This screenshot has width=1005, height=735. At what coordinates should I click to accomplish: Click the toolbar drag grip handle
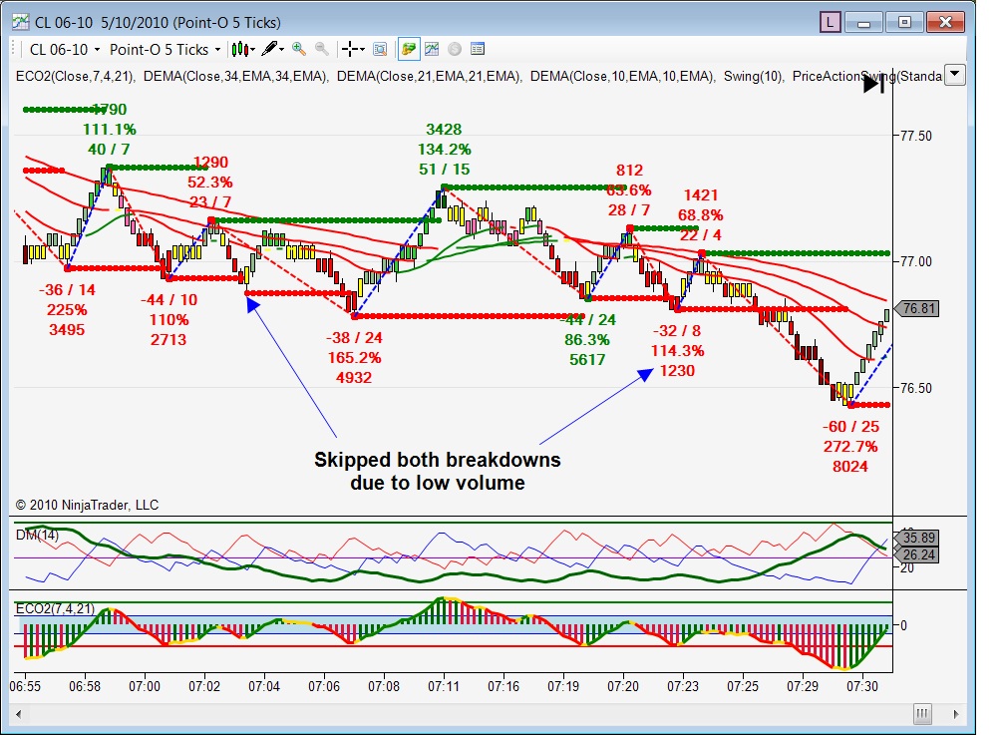coord(14,49)
